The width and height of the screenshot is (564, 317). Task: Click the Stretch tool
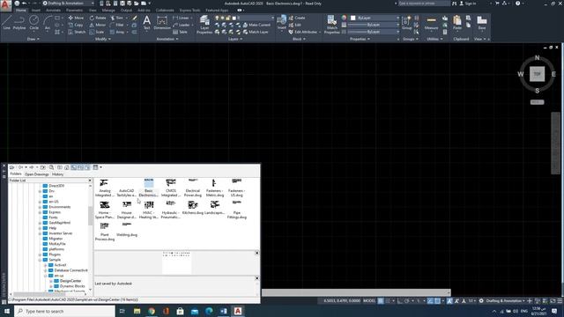point(77,32)
